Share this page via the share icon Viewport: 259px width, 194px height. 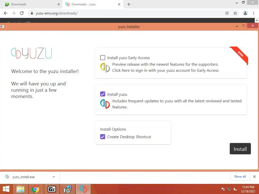[227, 13]
